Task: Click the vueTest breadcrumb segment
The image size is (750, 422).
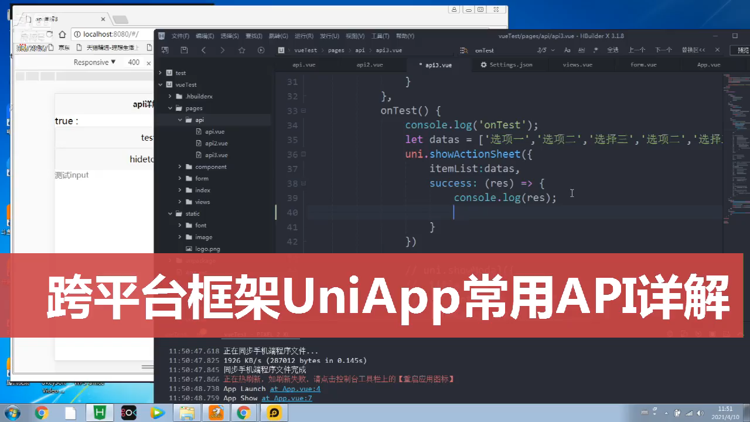Action: 305,50
